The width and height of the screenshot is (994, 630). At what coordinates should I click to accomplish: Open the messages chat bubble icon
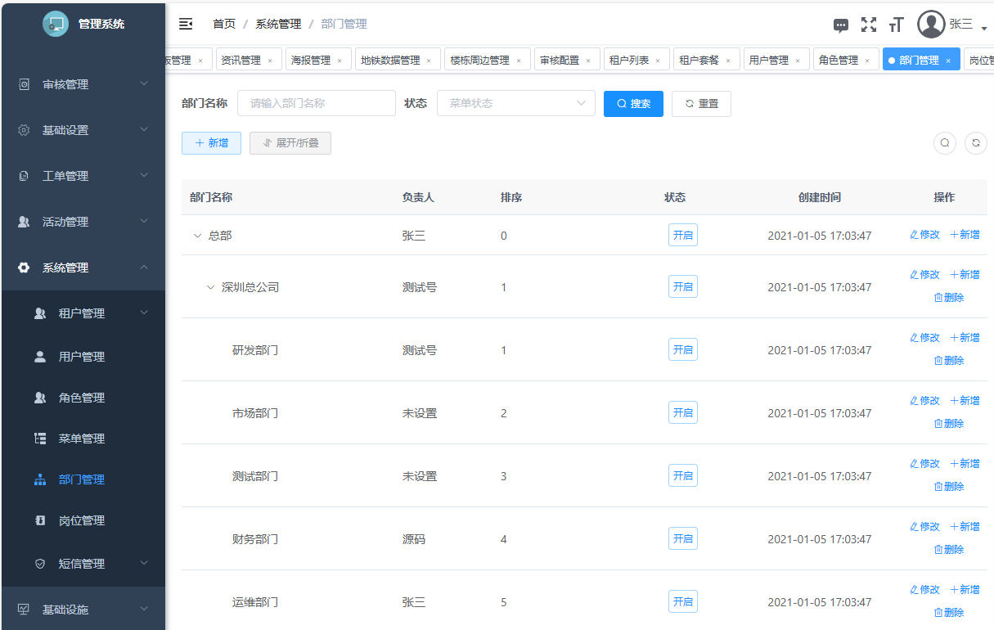841,25
